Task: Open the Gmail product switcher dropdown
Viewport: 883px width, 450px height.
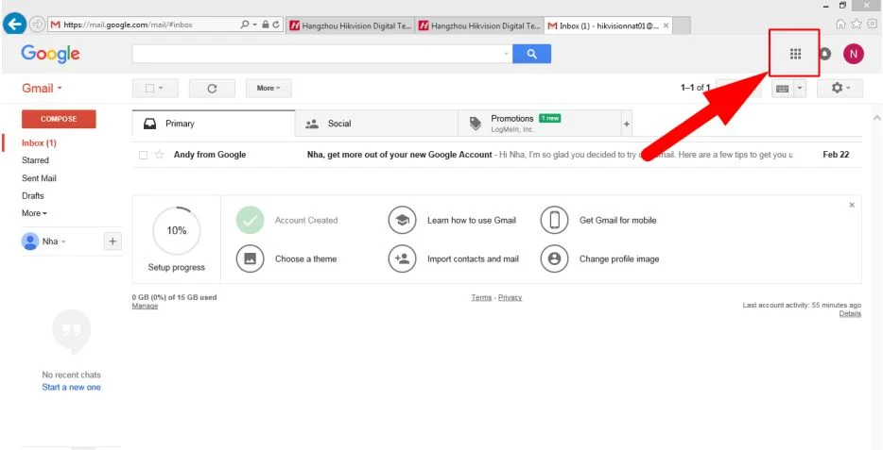Action: click(42, 88)
